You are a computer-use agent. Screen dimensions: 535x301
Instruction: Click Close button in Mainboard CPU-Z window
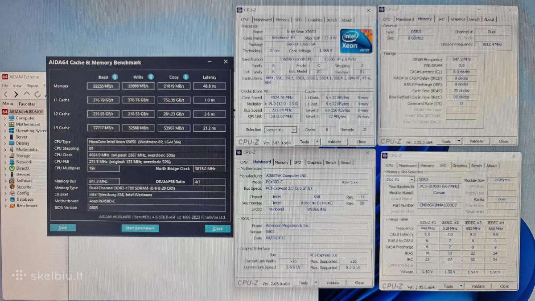pyautogui.click(x=359, y=283)
